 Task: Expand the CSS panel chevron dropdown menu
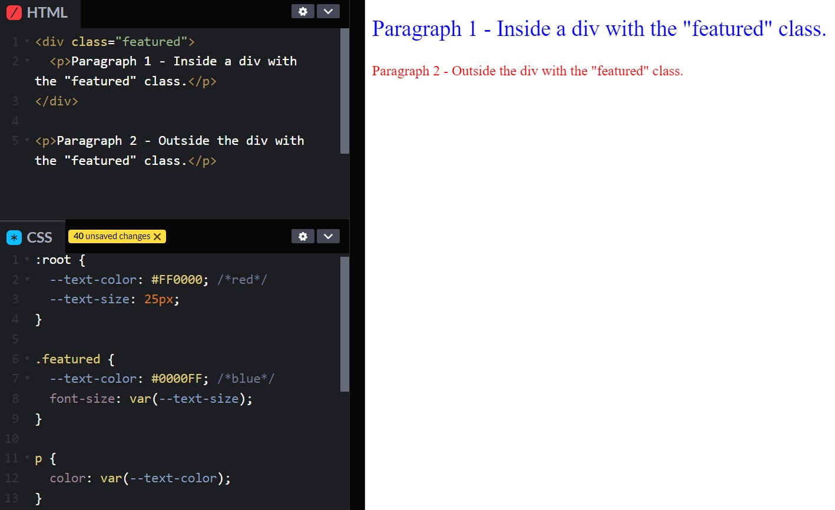tap(328, 236)
